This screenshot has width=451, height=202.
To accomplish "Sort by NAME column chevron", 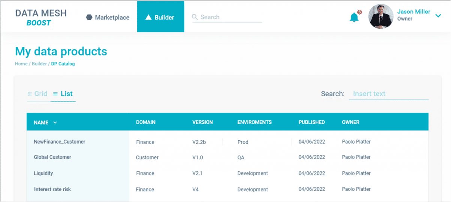I will [x=55, y=122].
